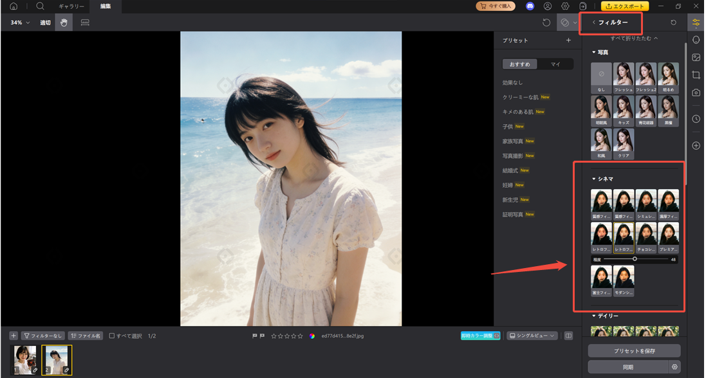Click the エクスポート button
This screenshot has height=378, width=706.
click(625, 6)
